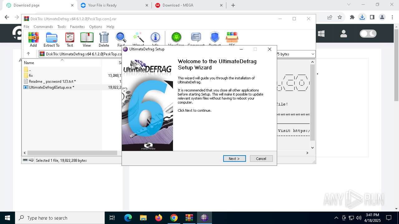Click the WinRAR horizontal scrollbar

pos(72,153)
